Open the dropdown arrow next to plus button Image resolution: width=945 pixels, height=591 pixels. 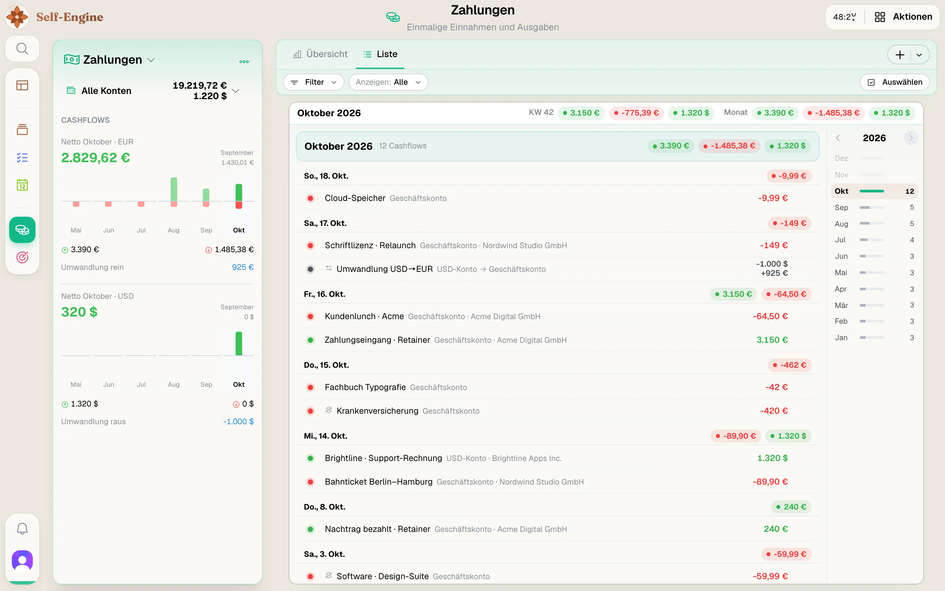tap(919, 55)
